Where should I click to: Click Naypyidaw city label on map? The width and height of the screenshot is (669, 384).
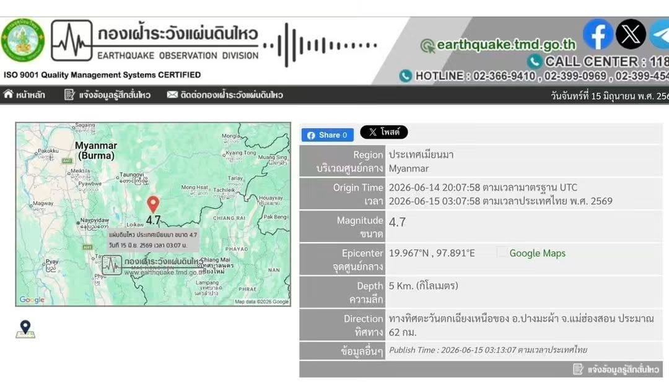(x=95, y=220)
